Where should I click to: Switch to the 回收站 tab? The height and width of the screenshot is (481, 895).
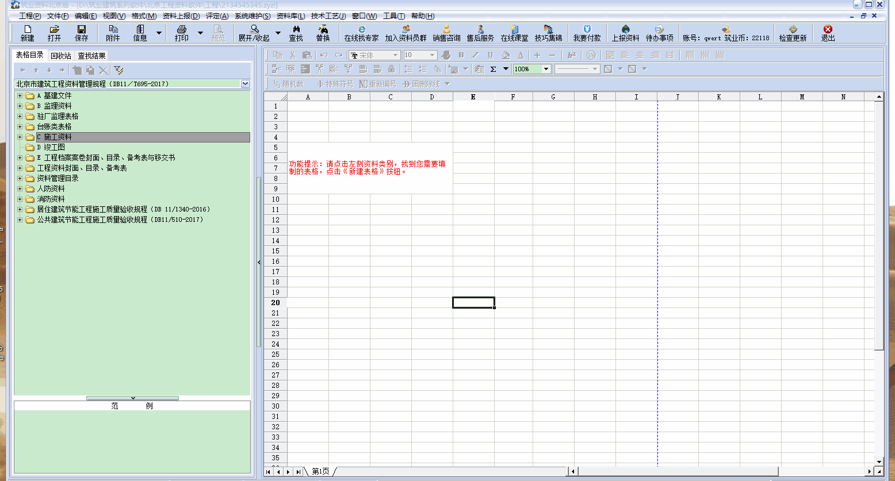click(x=60, y=56)
